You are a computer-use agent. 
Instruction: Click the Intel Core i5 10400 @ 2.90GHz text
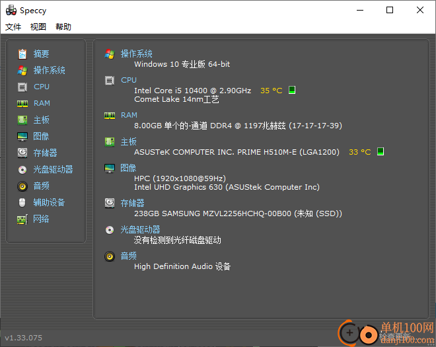click(192, 91)
